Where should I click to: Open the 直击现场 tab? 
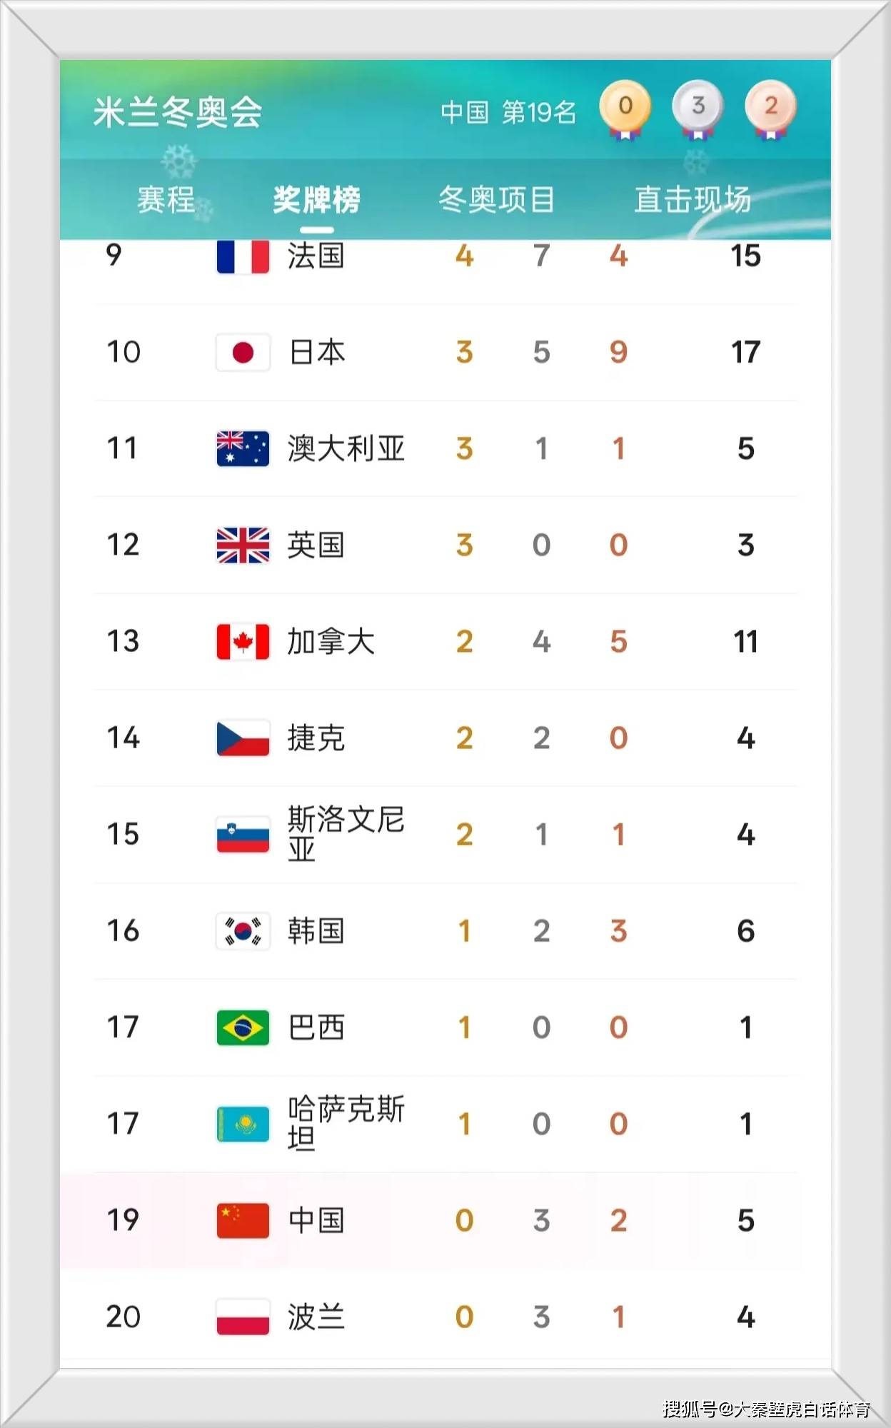(693, 200)
